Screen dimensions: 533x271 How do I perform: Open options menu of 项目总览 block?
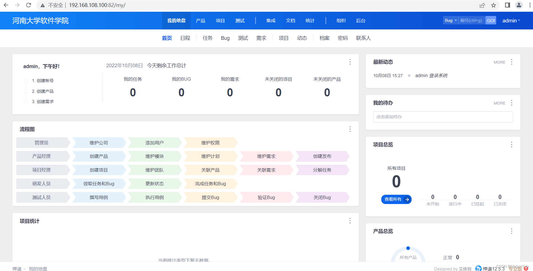click(511, 145)
